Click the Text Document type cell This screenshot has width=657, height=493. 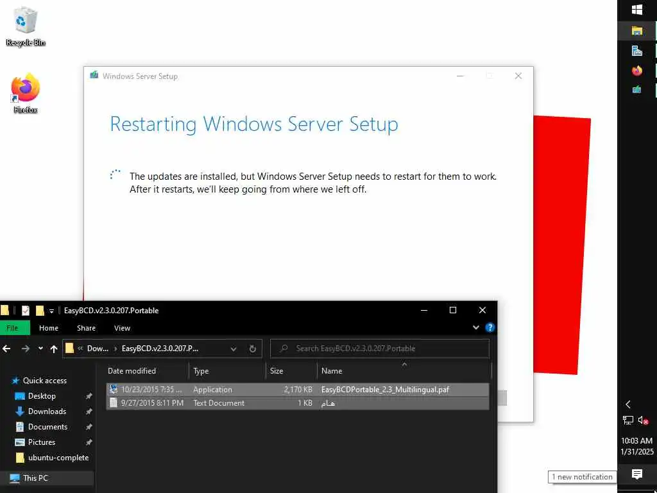click(219, 403)
